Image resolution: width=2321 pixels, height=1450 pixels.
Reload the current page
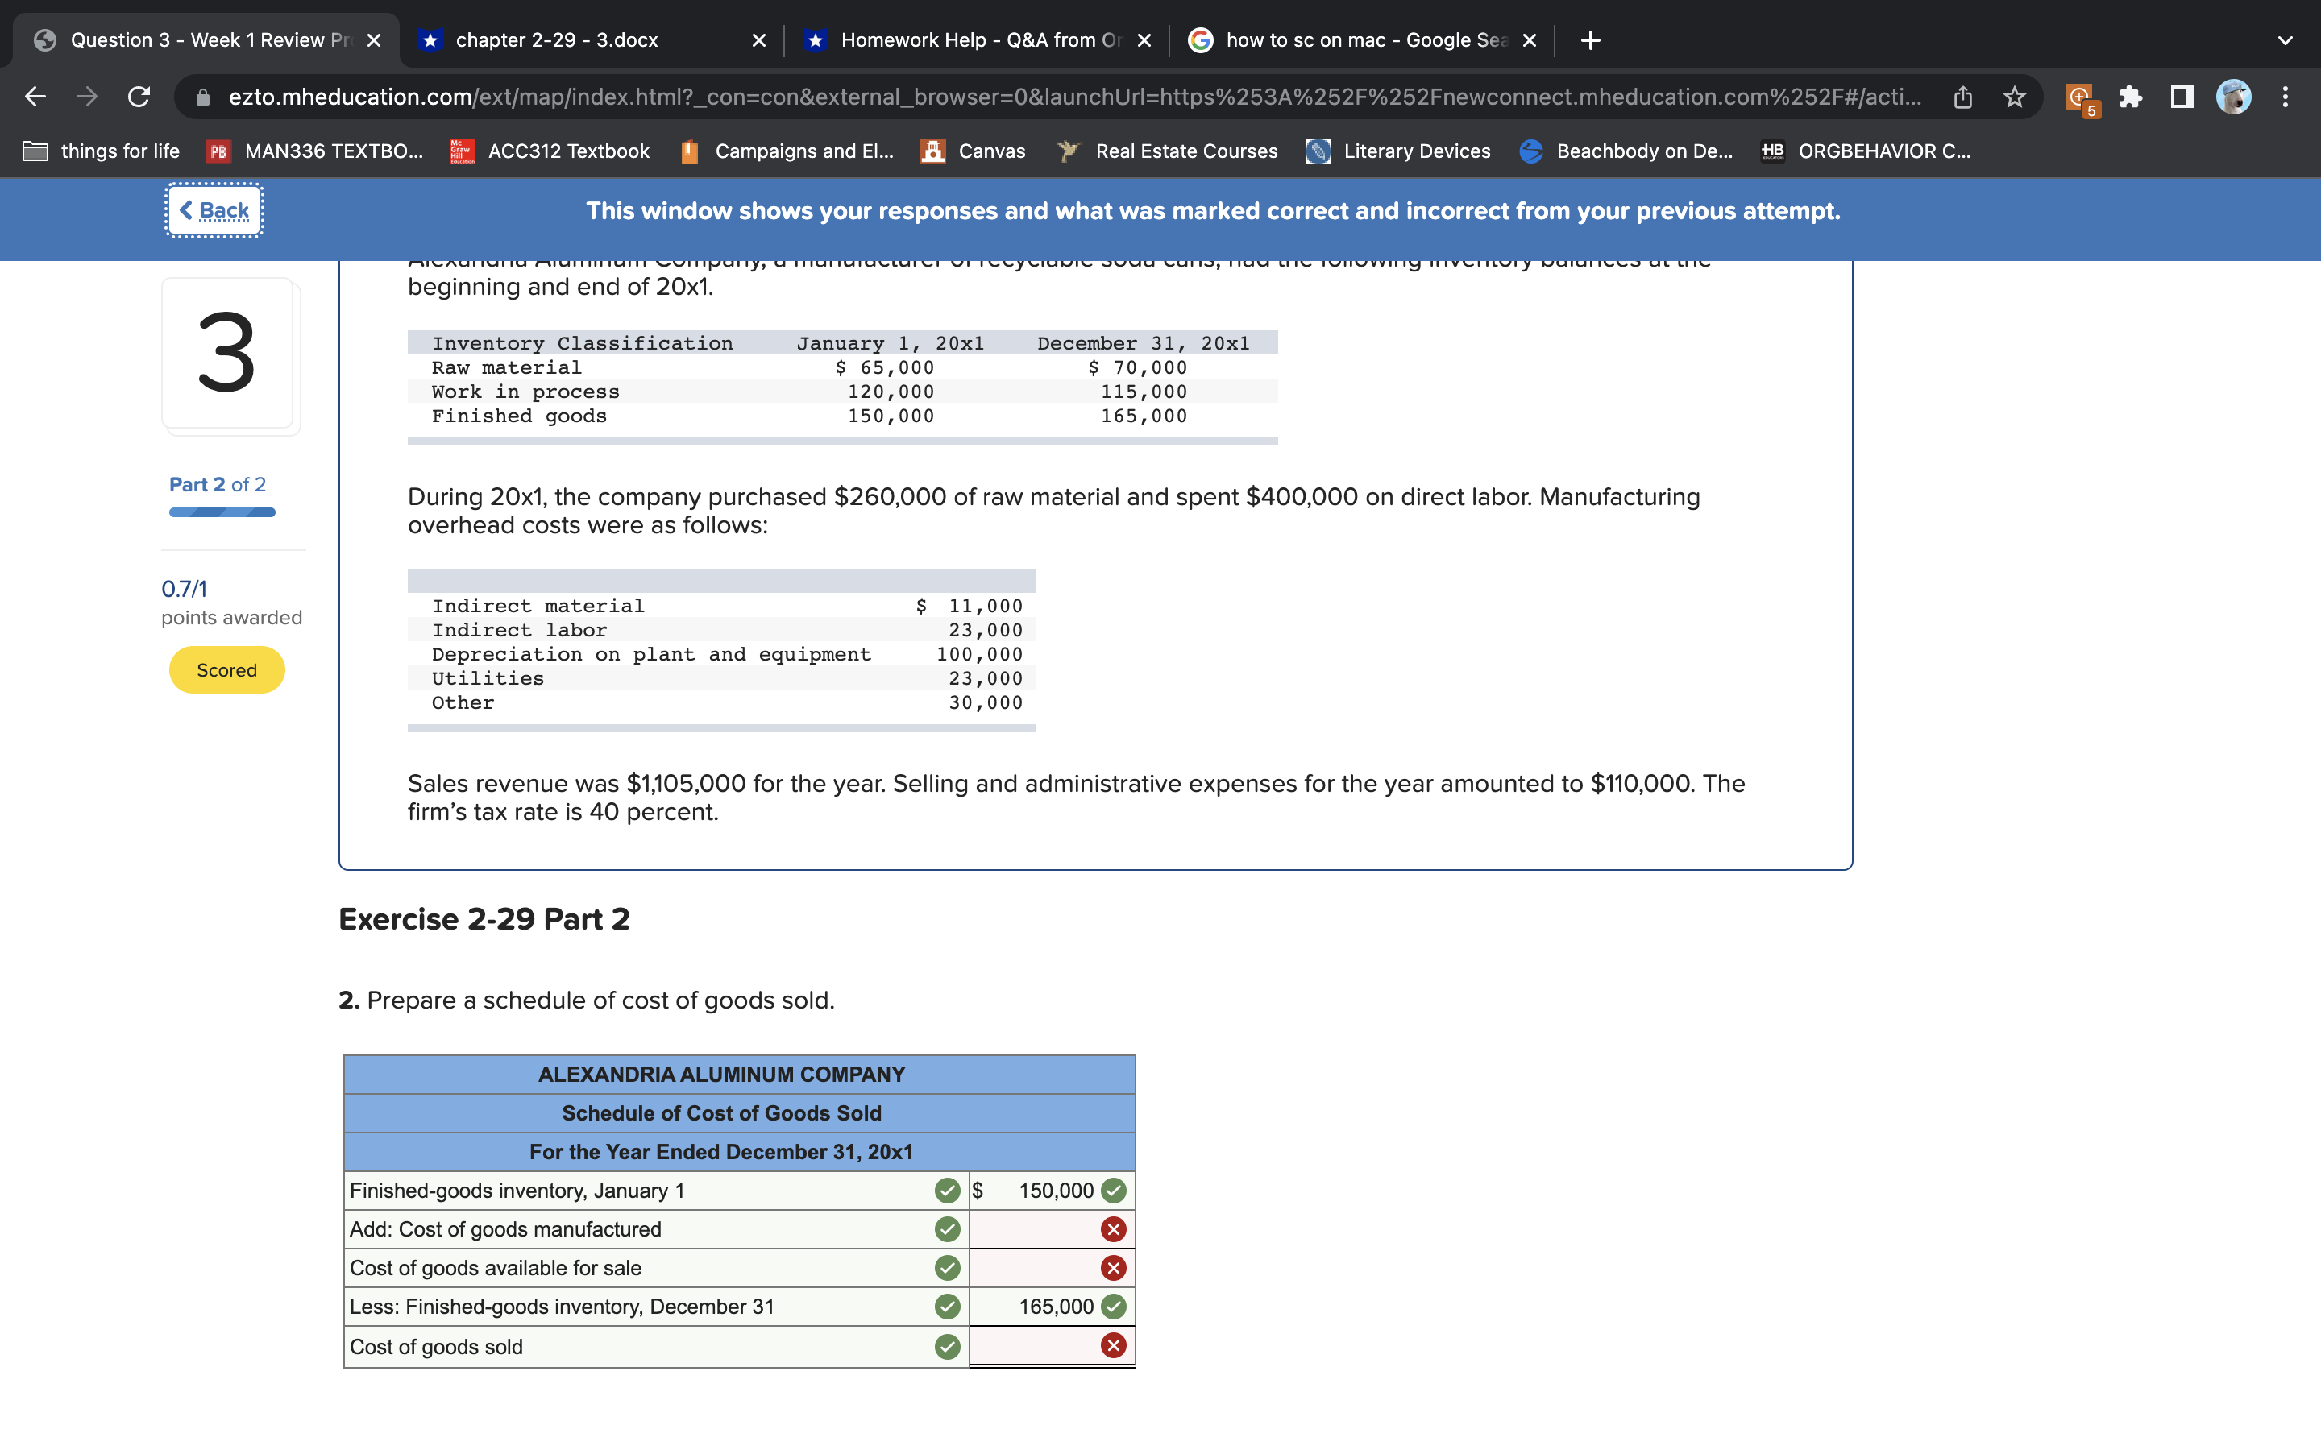[x=139, y=97]
